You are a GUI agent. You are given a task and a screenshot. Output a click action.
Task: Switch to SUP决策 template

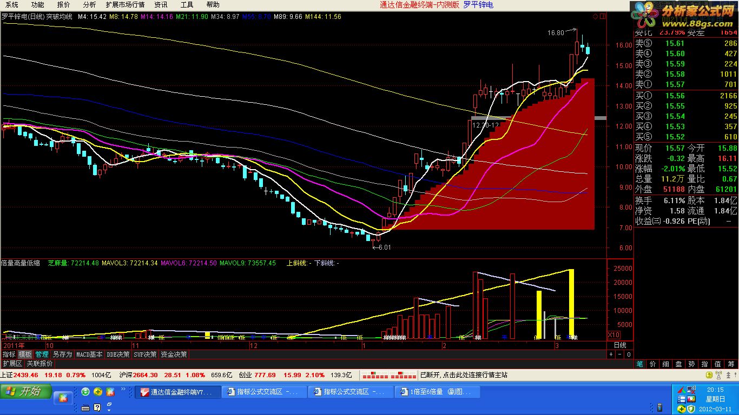146,354
